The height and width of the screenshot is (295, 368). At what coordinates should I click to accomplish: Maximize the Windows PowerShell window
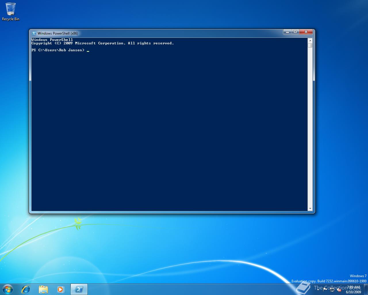tap(295, 32)
